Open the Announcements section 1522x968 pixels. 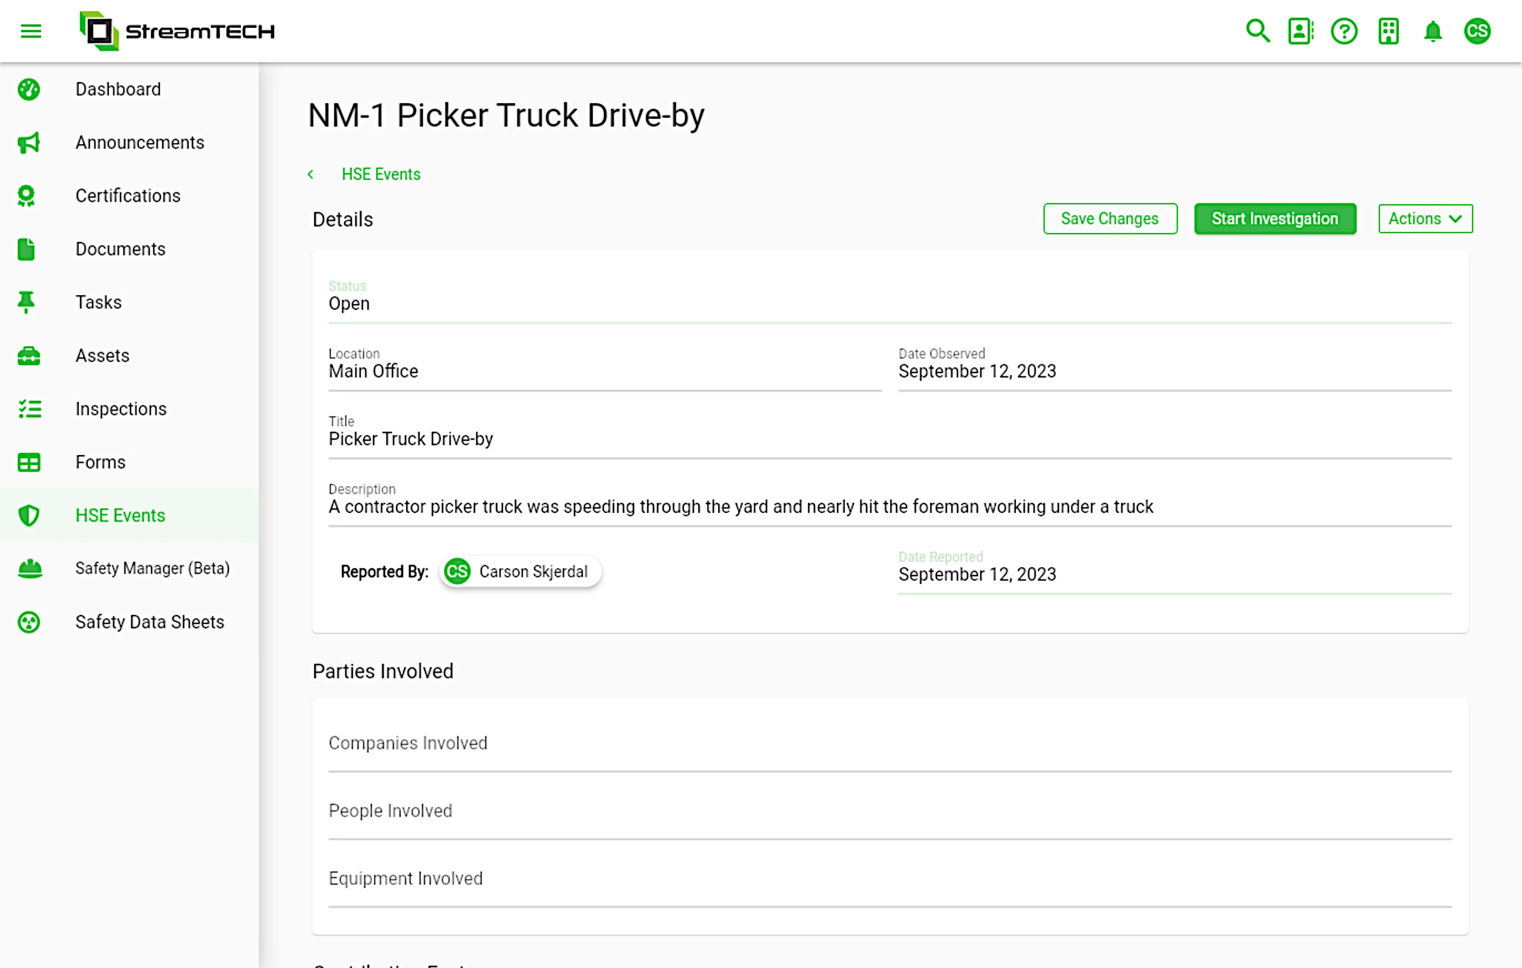tap(140, 142)
